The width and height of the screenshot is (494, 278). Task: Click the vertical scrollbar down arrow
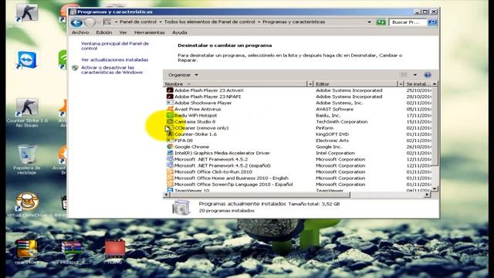[435, 188]
